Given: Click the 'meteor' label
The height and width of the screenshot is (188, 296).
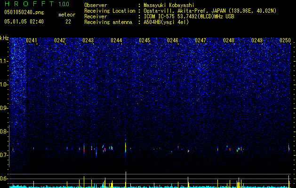Looking at the screenshot, I should 67,15.
